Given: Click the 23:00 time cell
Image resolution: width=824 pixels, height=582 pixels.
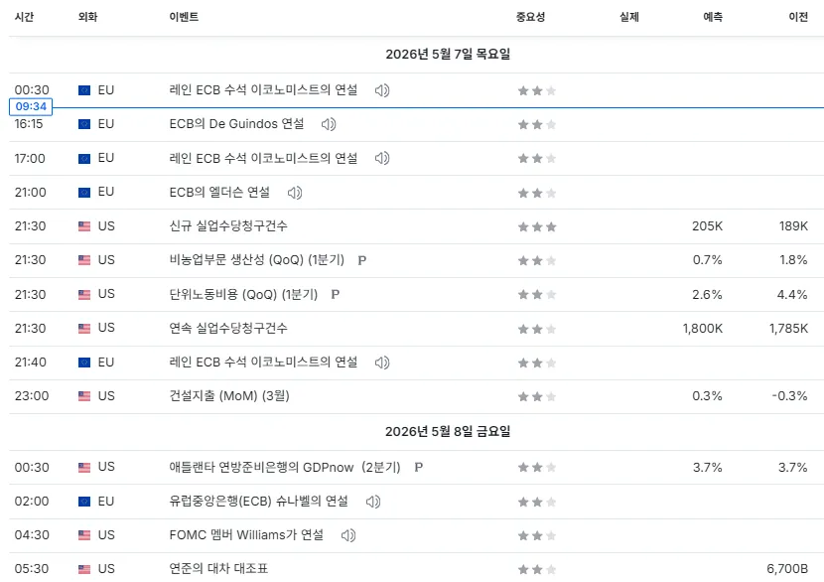Looking at the screenshot, I should click(32, 396).
